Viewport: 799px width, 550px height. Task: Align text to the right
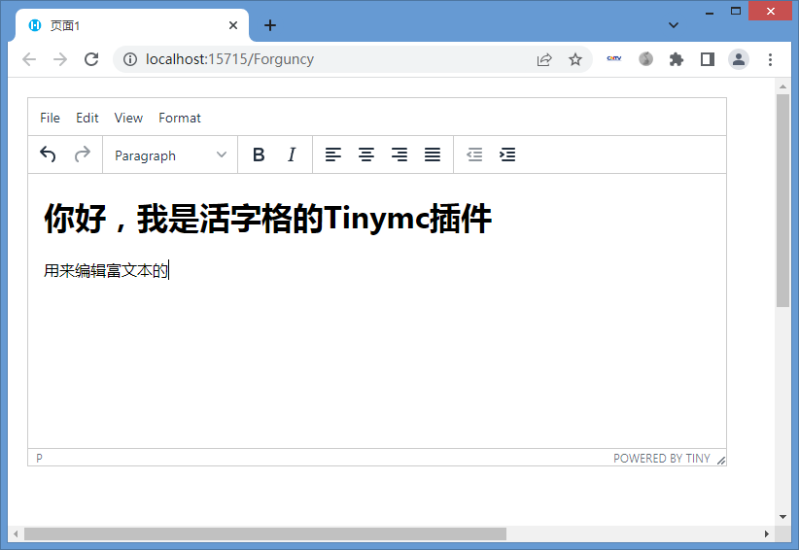[399, 155]
